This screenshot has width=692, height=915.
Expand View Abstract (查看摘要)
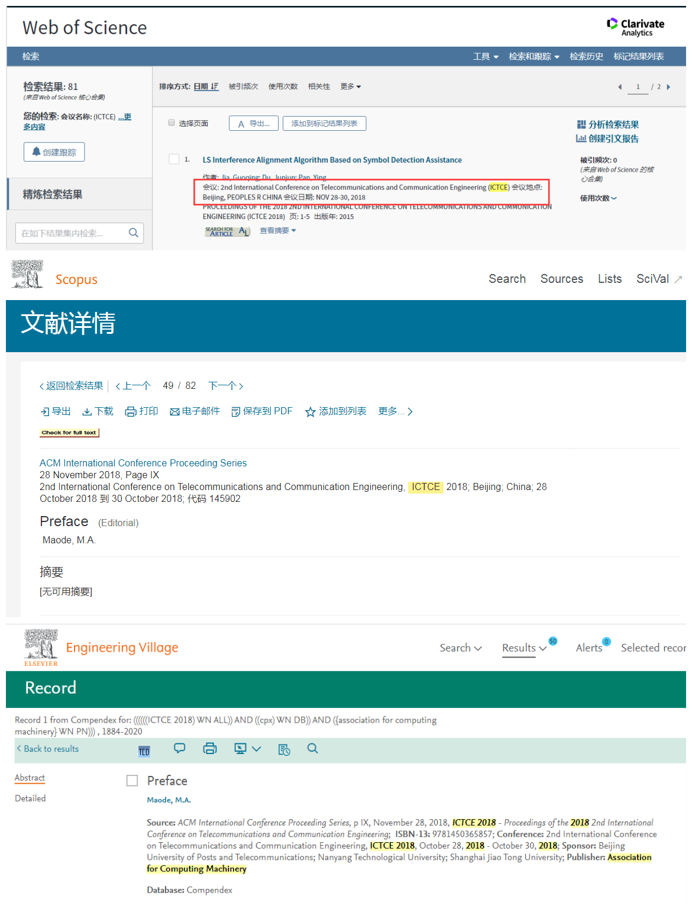(277, 231)
